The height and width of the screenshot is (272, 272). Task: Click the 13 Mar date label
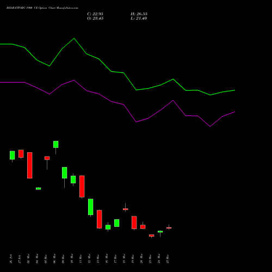[98, 258]
